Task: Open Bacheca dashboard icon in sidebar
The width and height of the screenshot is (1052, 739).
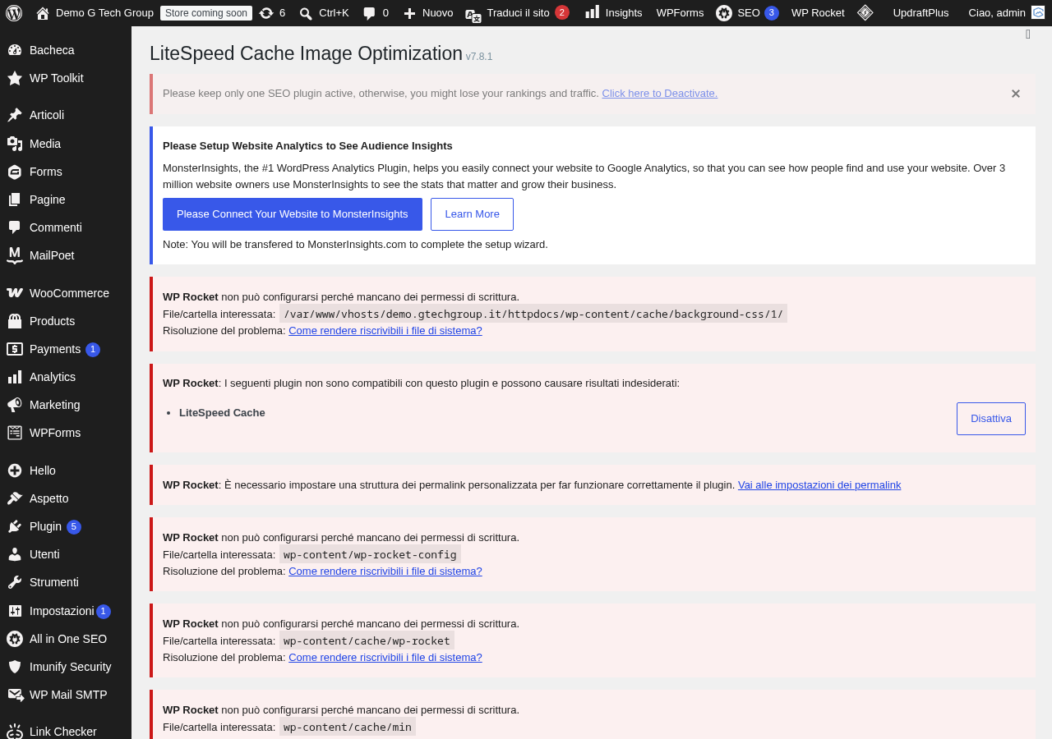Action: (x=15, y=50)
